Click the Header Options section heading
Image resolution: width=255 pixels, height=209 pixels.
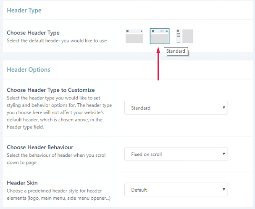28,70
